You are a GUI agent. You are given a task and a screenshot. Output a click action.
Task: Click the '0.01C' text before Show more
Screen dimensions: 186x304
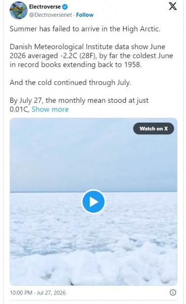[x=19, y=109]
